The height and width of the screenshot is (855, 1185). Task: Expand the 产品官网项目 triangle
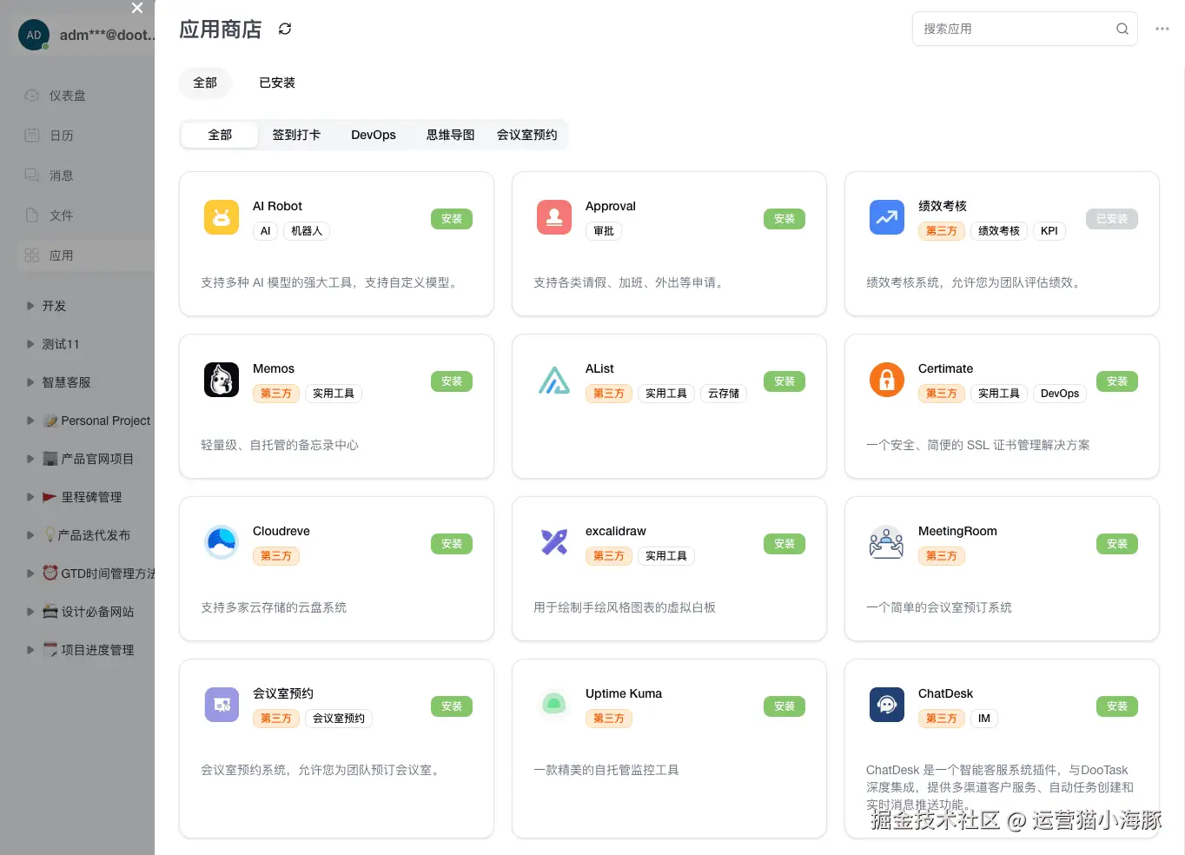tap(30, 459)
